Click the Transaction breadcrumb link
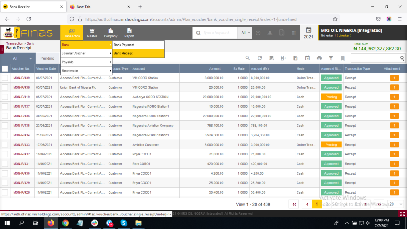The width and height of the screenshot is (407, 229). (15, 43)
